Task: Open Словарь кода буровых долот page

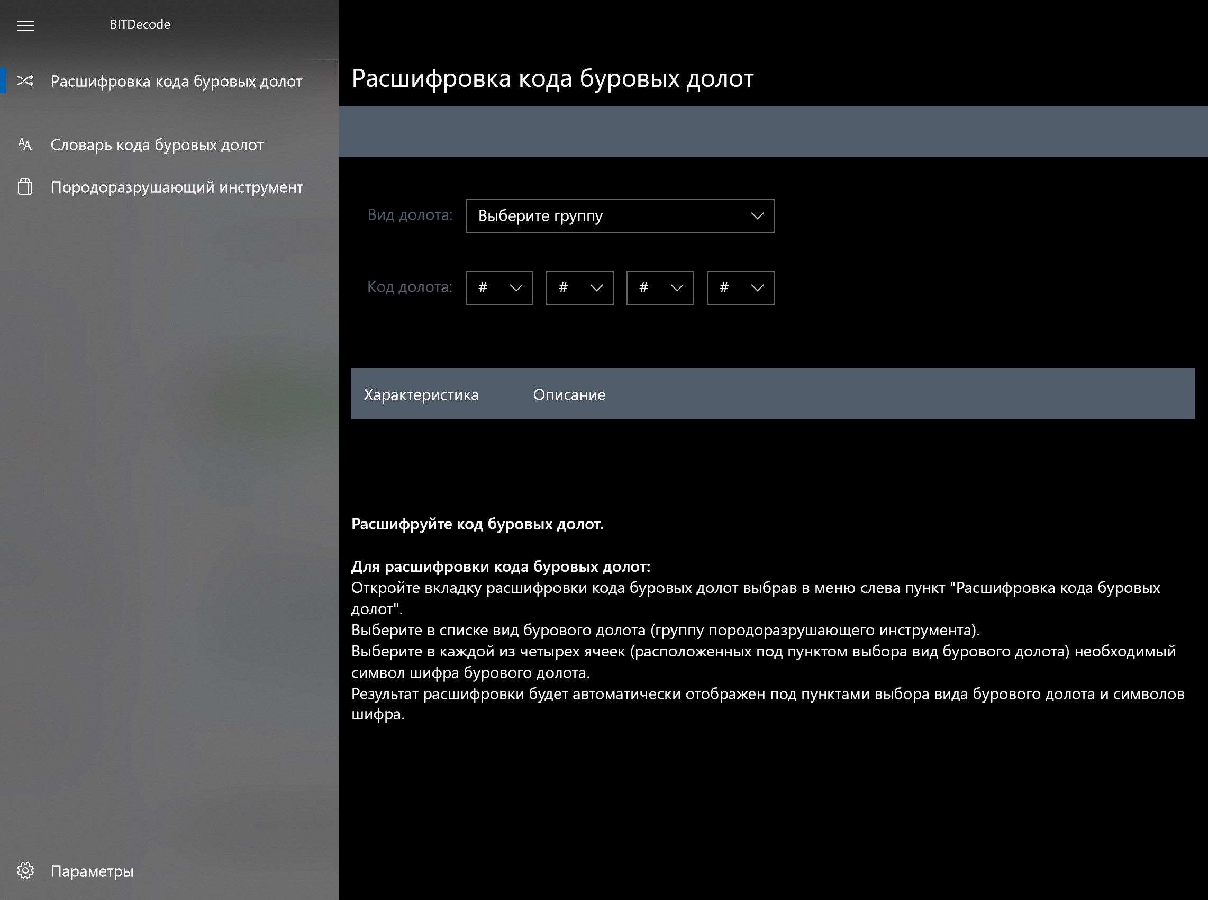Action: coord(157,145)
